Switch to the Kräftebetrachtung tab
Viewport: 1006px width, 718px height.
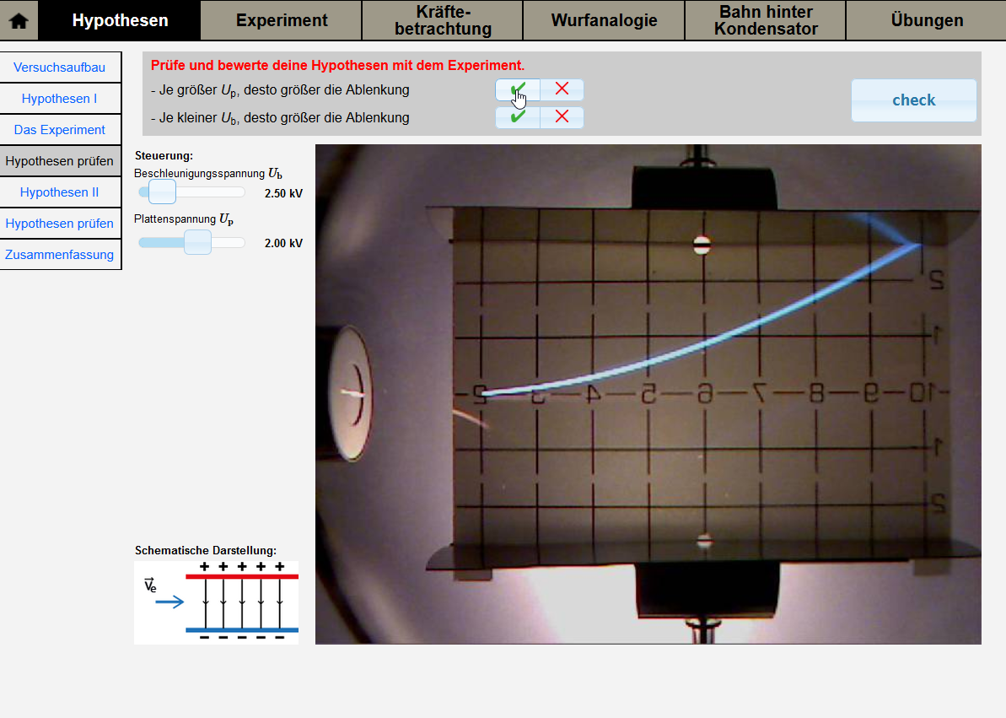pyautogui.click(x=442, y=20)
